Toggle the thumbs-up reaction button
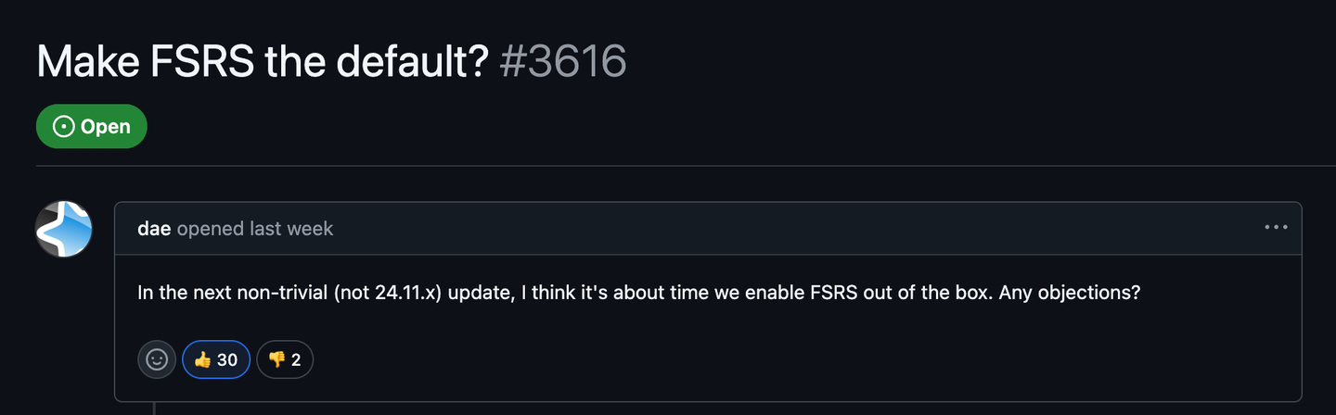1336x415 pixels. pyautogui.click(x=216, y=359)
